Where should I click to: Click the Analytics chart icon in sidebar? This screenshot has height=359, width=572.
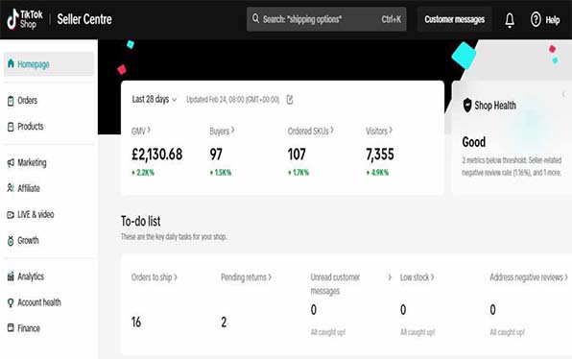pos(11,276)
